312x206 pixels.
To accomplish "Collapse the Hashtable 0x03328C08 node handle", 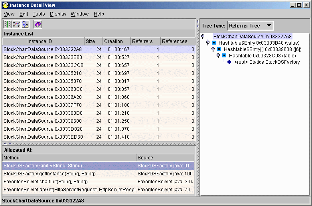I will pos(218,56).
